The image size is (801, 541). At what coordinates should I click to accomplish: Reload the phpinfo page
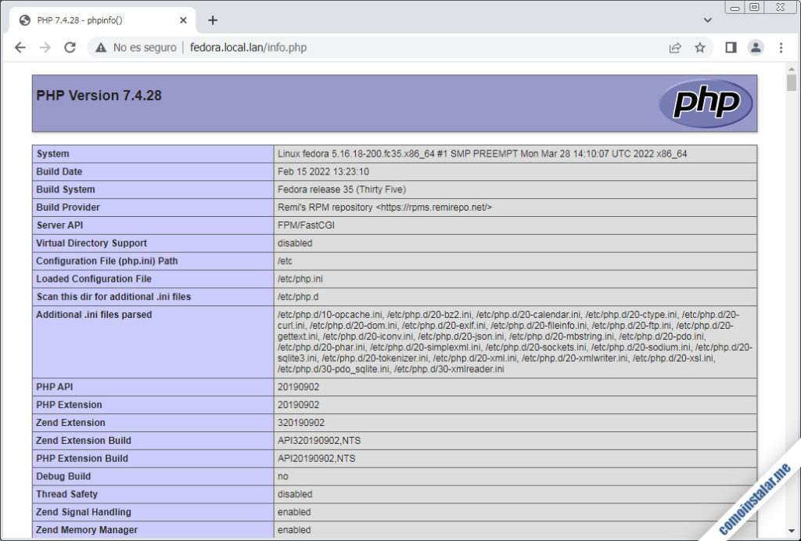70,48
